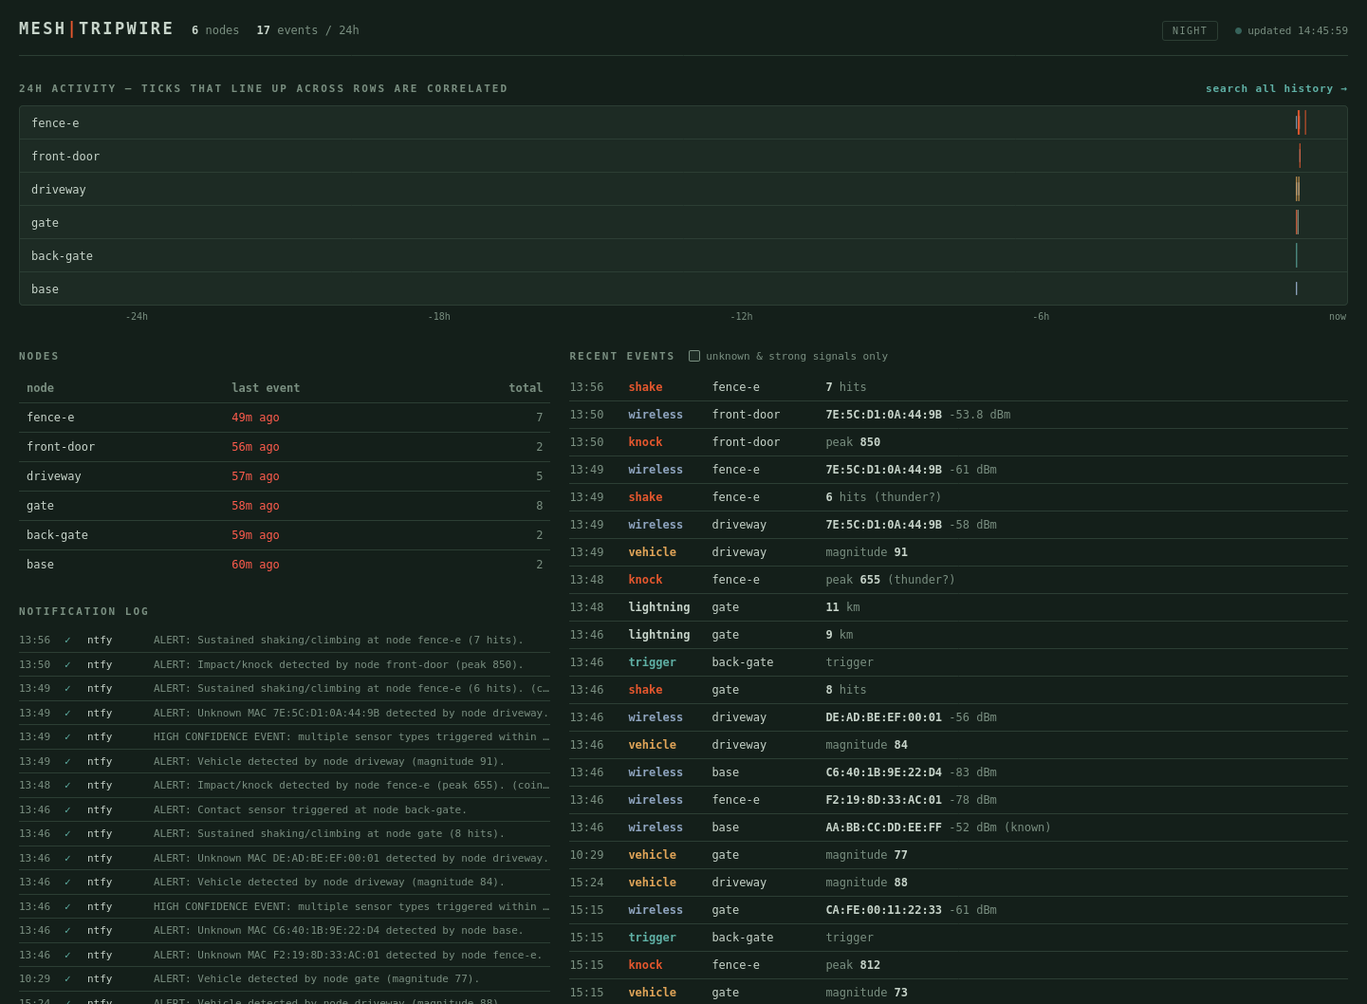Click the front-door activity timeline row label
The height and width of the screenshot is (1004, 1367).
[65, 157]
